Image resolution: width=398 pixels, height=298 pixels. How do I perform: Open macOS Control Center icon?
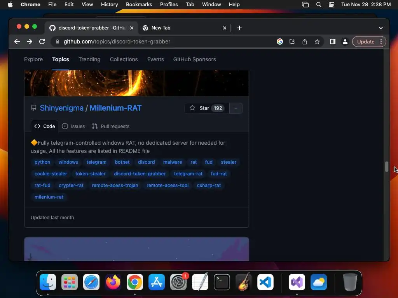pyautogui.click(x=332, y=5)
